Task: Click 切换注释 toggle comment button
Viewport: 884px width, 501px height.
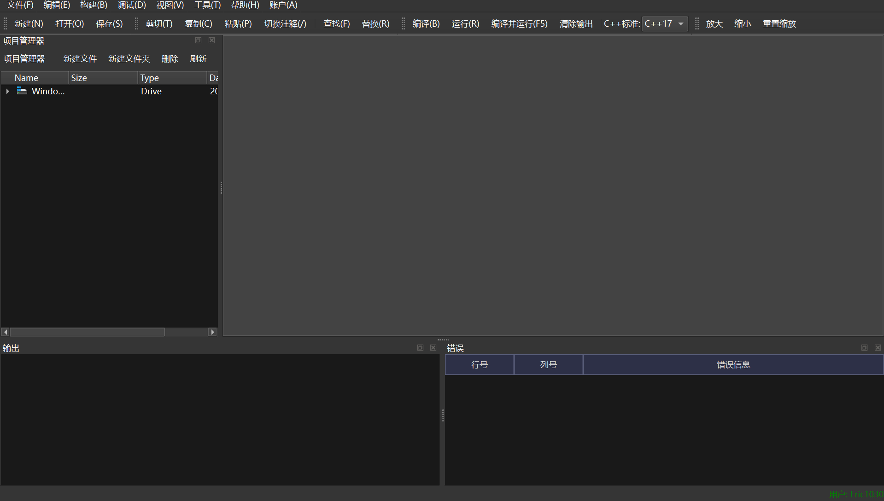Action: tap(285, 24)
